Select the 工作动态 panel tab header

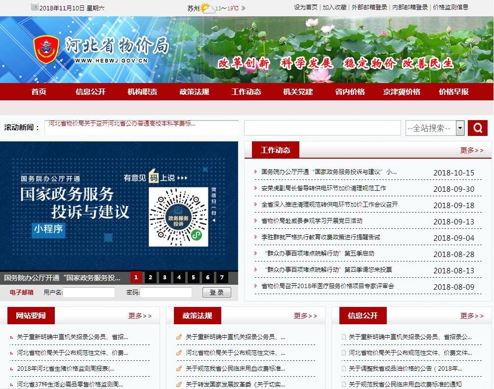tap(276, 150)
